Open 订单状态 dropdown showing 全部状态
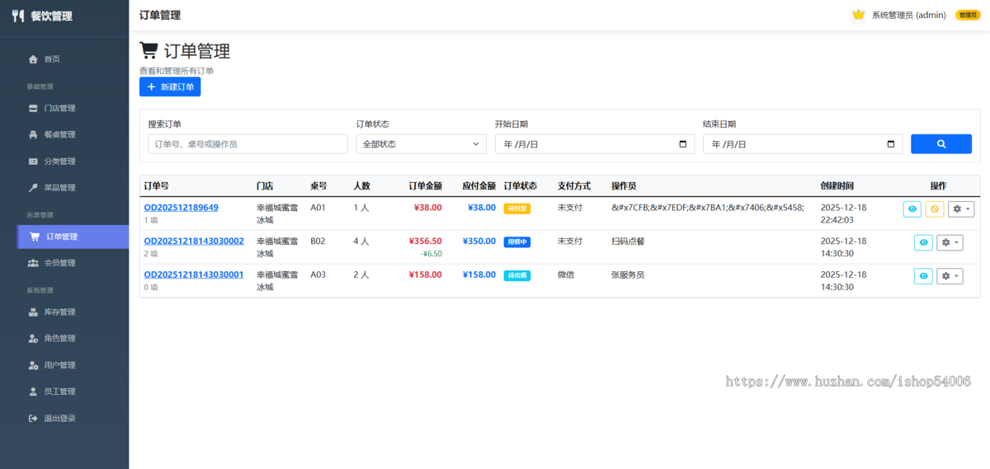This screenshot has width=990, height=469. point(422,144)
